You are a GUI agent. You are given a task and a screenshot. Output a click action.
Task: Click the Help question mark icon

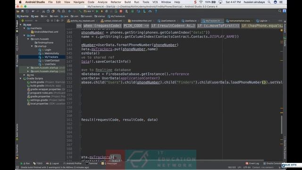pyautogui.click(x=156, y=11)
